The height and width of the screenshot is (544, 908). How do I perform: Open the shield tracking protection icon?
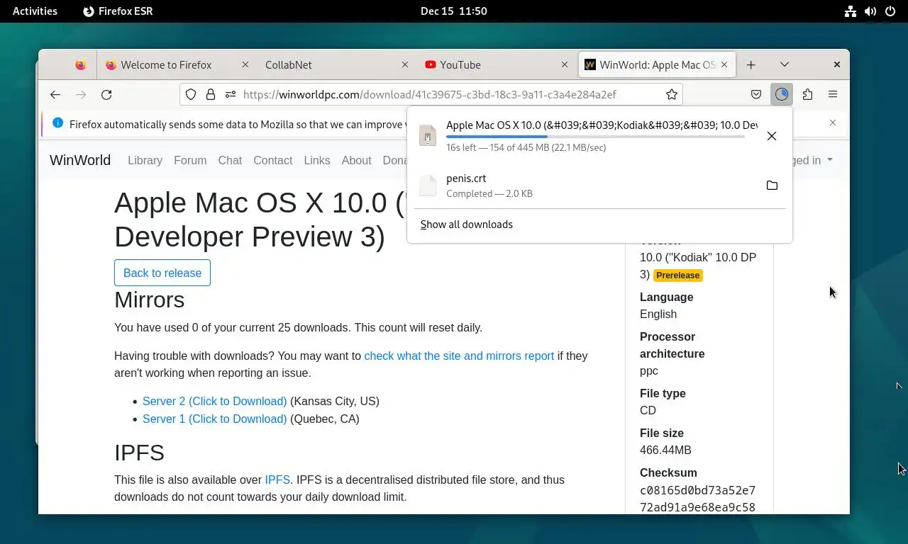tap(191, 94)
